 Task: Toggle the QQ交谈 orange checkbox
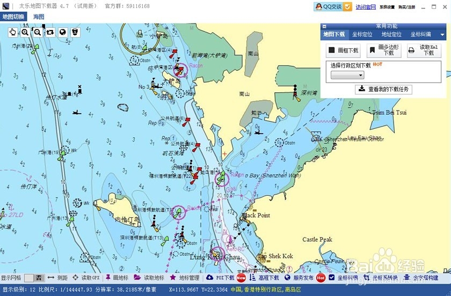pos(347,6)
